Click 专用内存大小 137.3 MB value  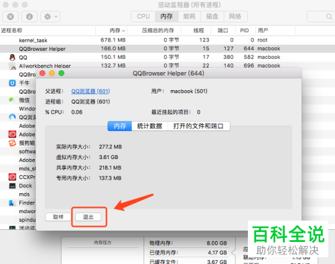click(x=110, y=178)
